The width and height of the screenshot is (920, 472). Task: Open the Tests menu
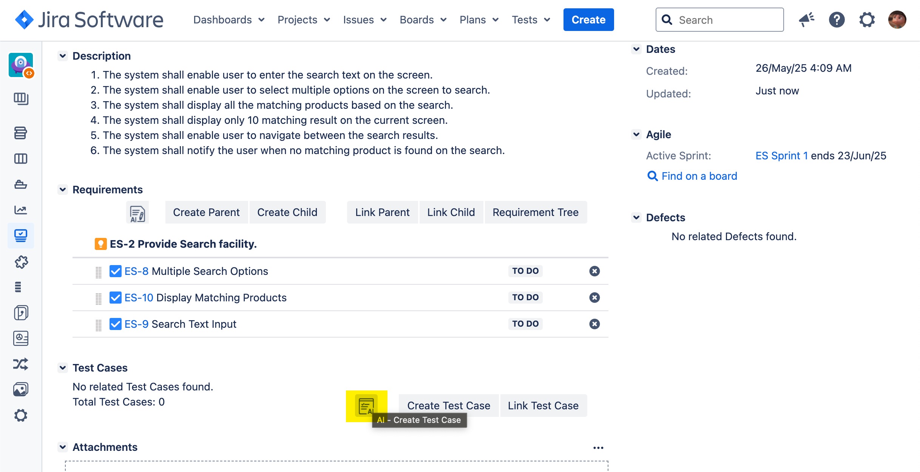point(531,20)
